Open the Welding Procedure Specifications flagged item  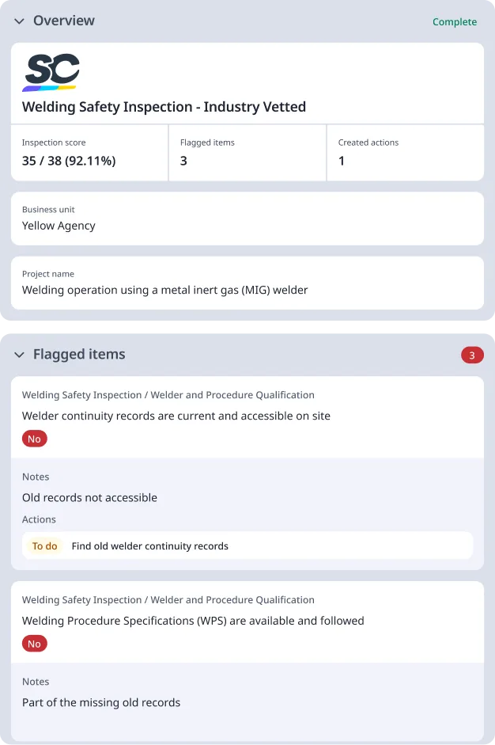click(x=193, y=621)
